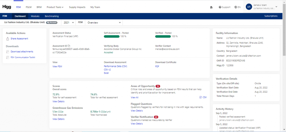The height and width of the screenshot is (132, 286).
Task: Expand the user account menu chevron
Action: (x=276, y=7)
